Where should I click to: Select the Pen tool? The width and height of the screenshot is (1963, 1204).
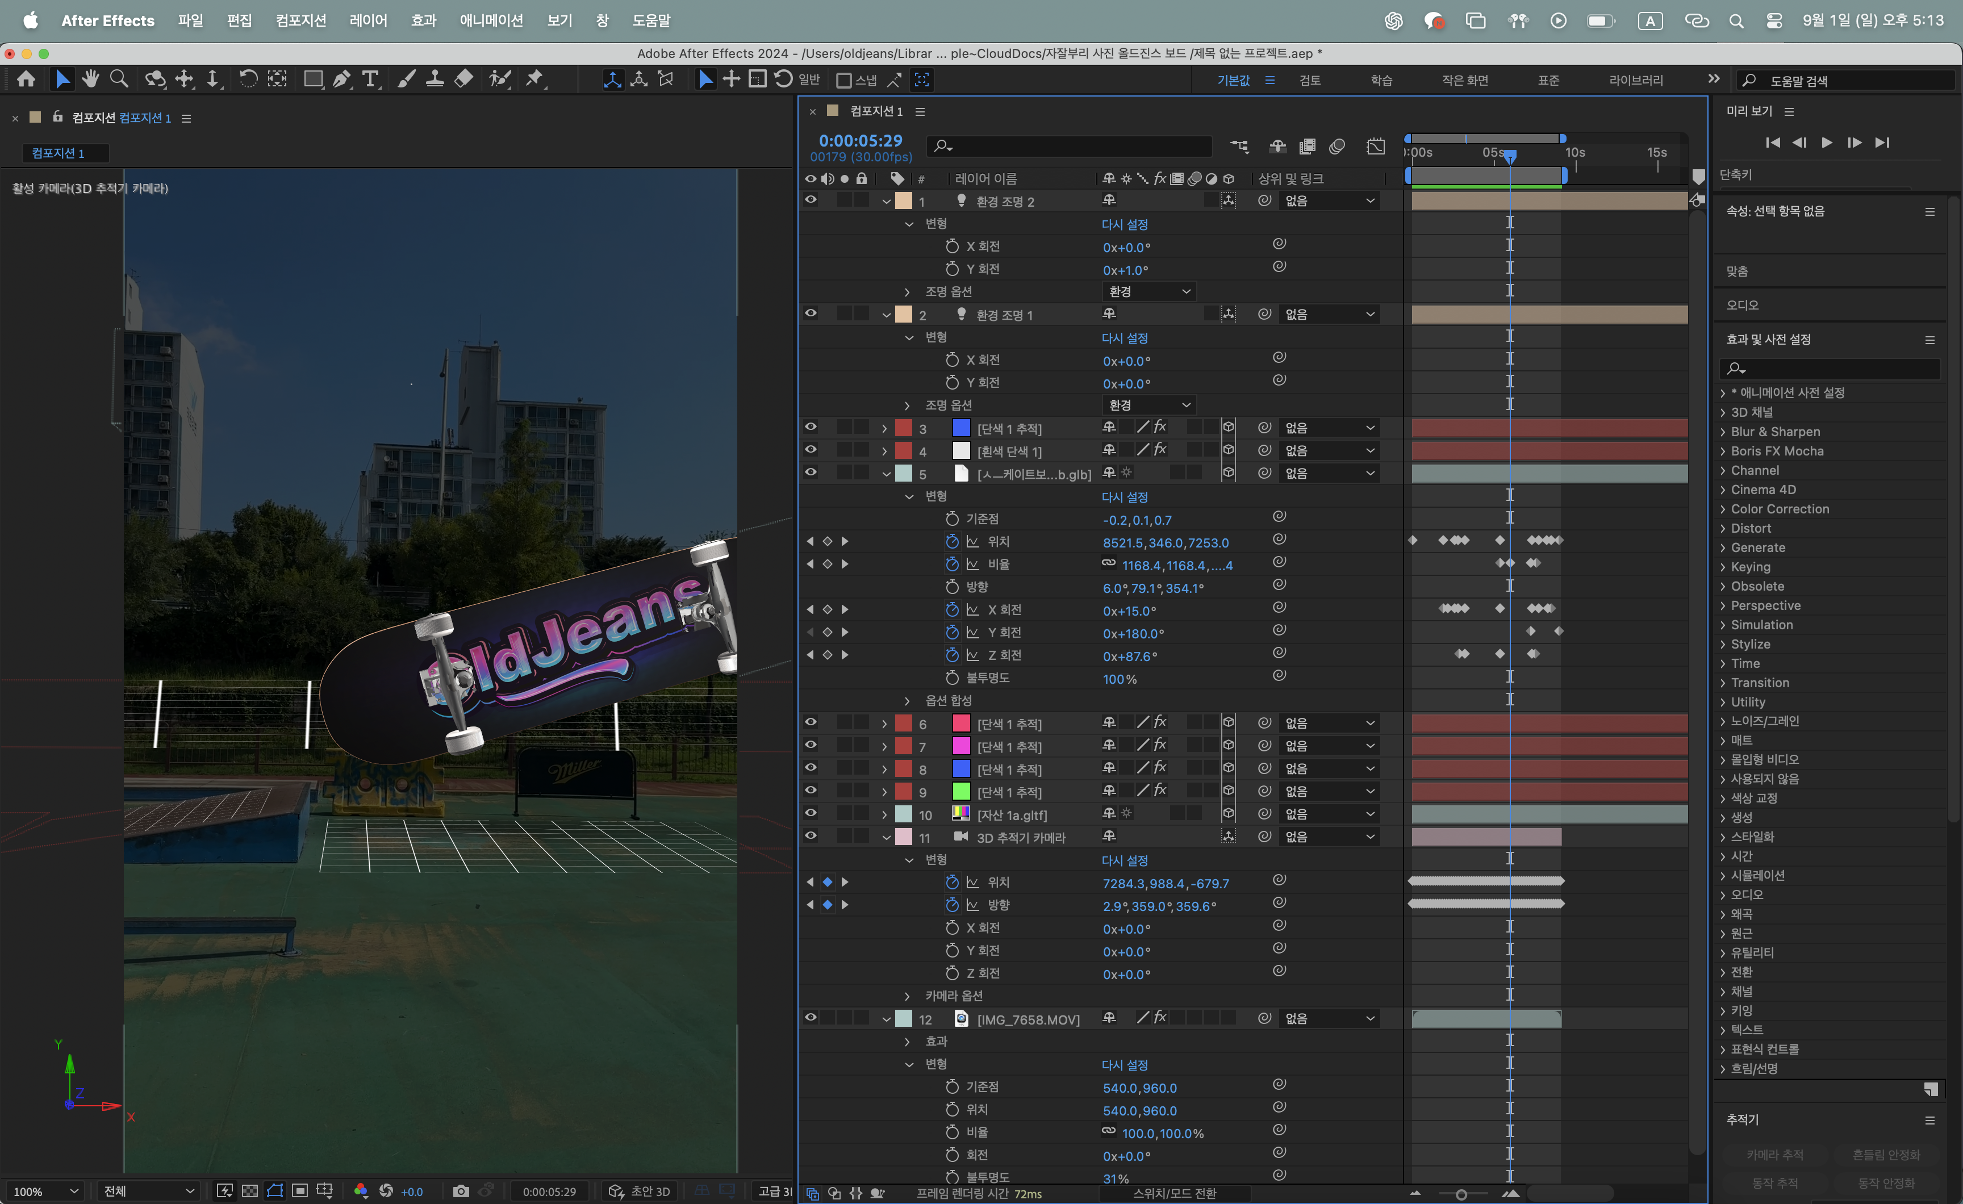342,79
